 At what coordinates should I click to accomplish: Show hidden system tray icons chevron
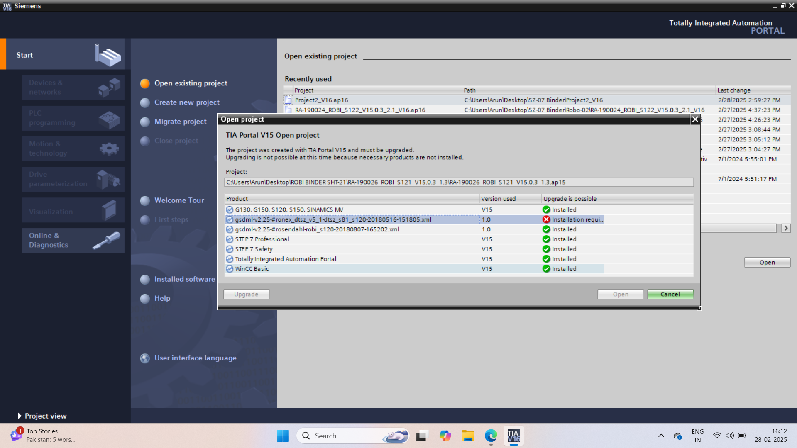[661, 436]
